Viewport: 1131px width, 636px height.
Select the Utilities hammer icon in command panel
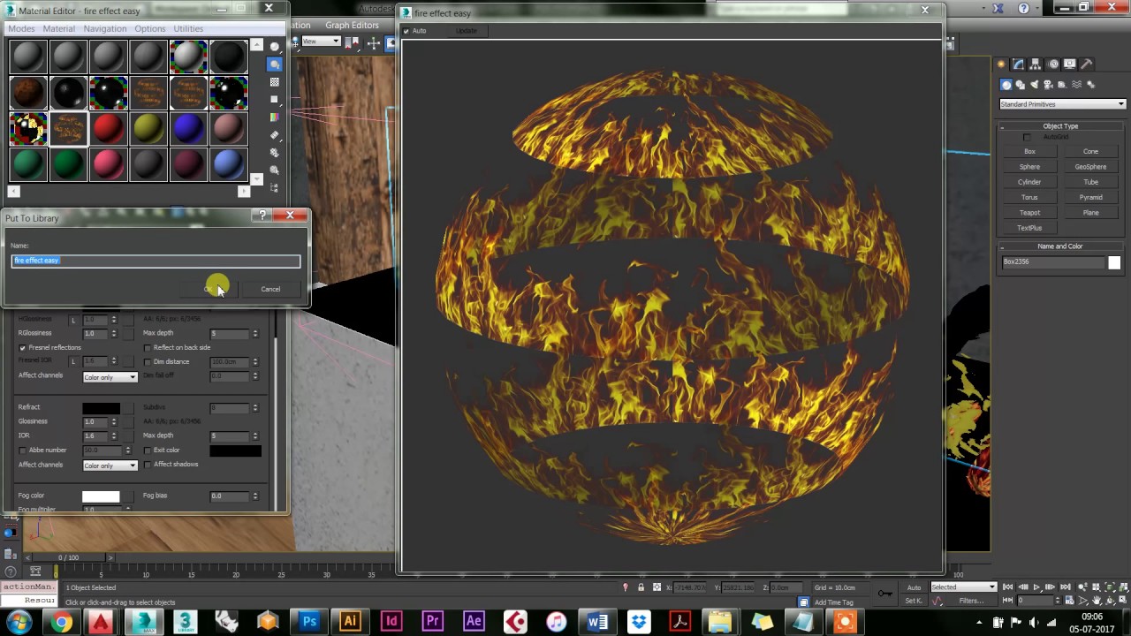pyautogui.click(x=1087, y=64)
